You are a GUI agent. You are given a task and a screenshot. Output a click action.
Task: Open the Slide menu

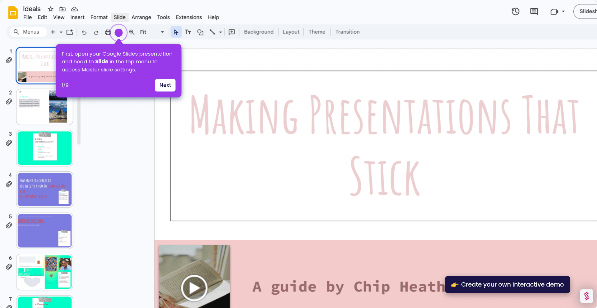coord(120,17)
